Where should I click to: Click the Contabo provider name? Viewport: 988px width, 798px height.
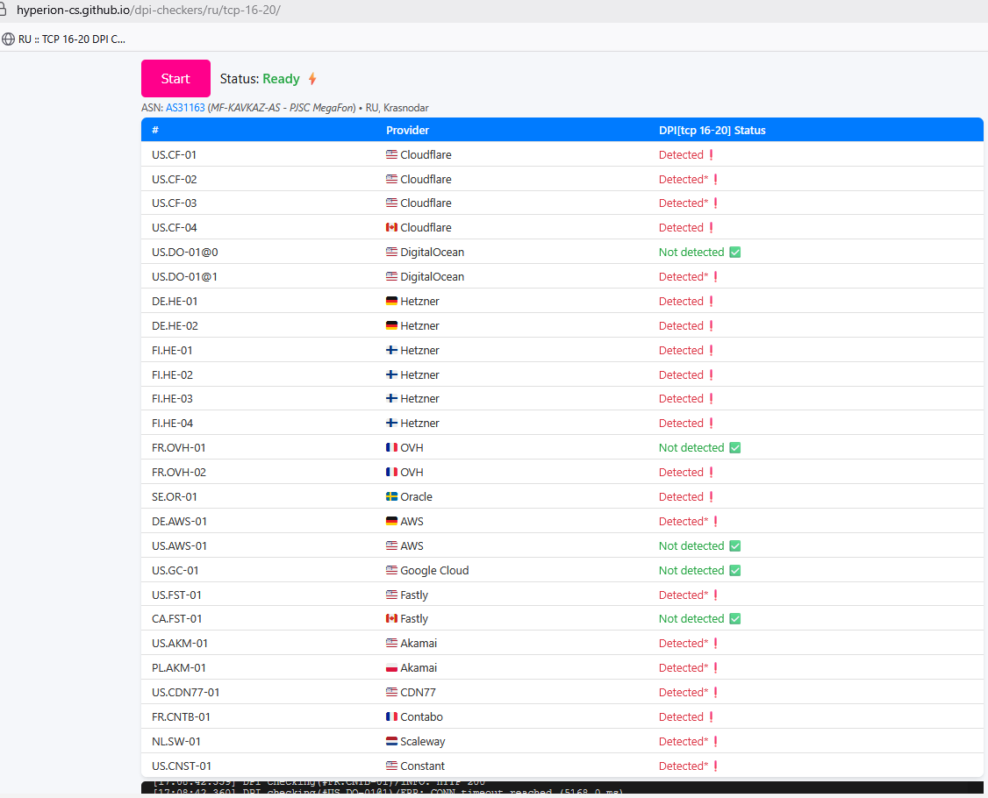point(421,716)
